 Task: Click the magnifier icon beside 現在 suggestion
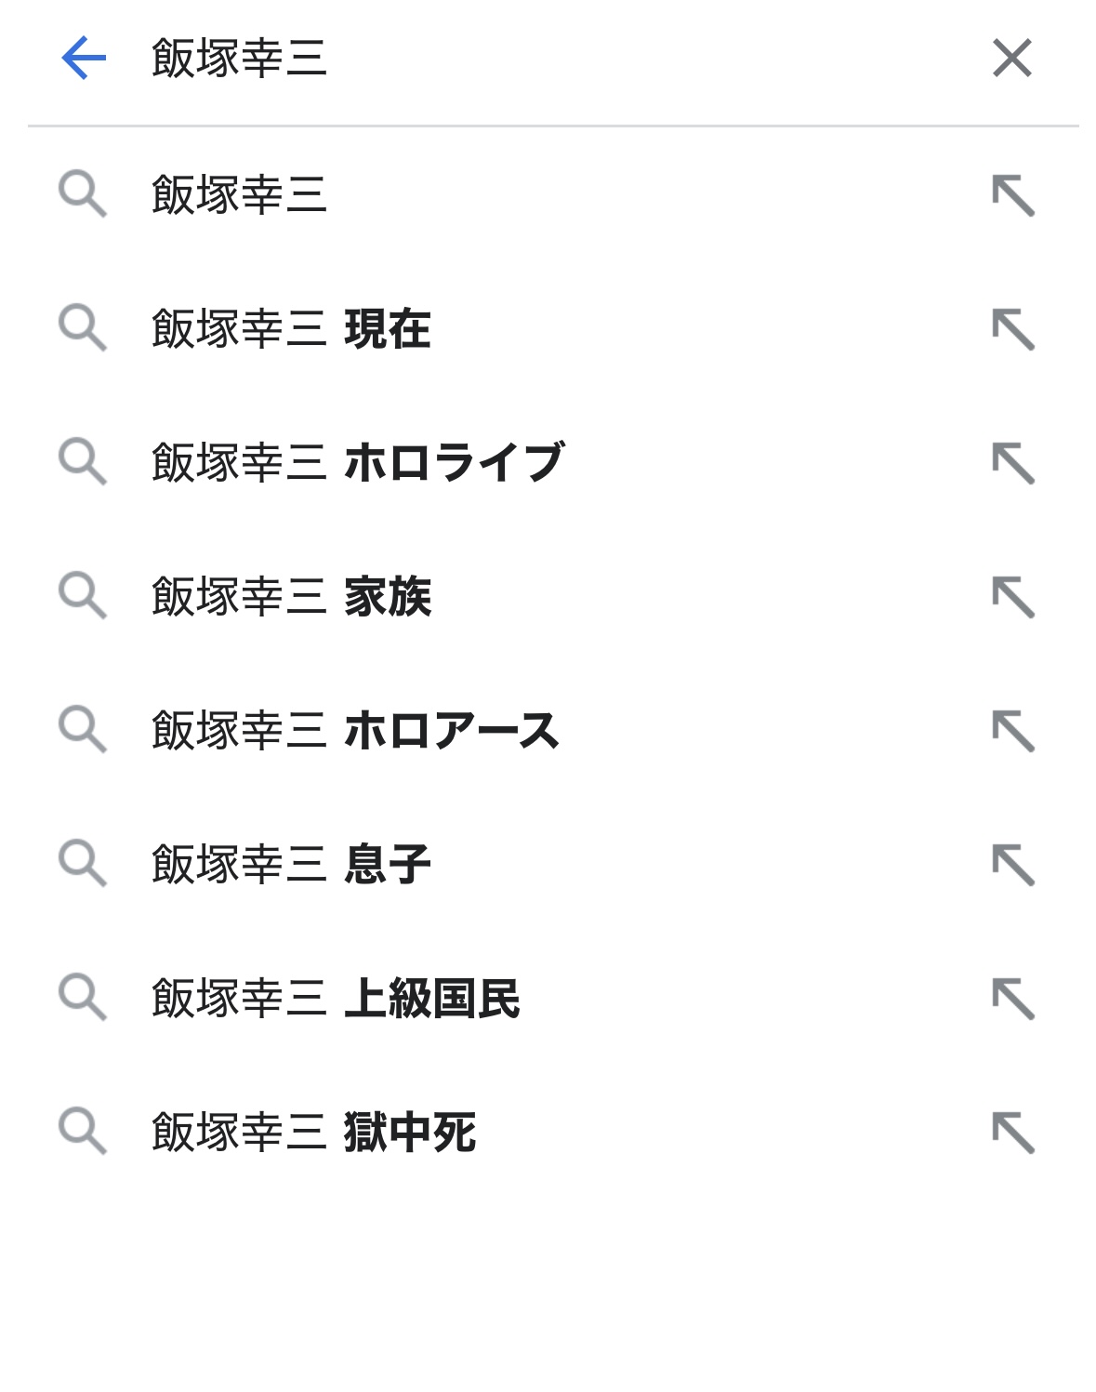(82, 327)
